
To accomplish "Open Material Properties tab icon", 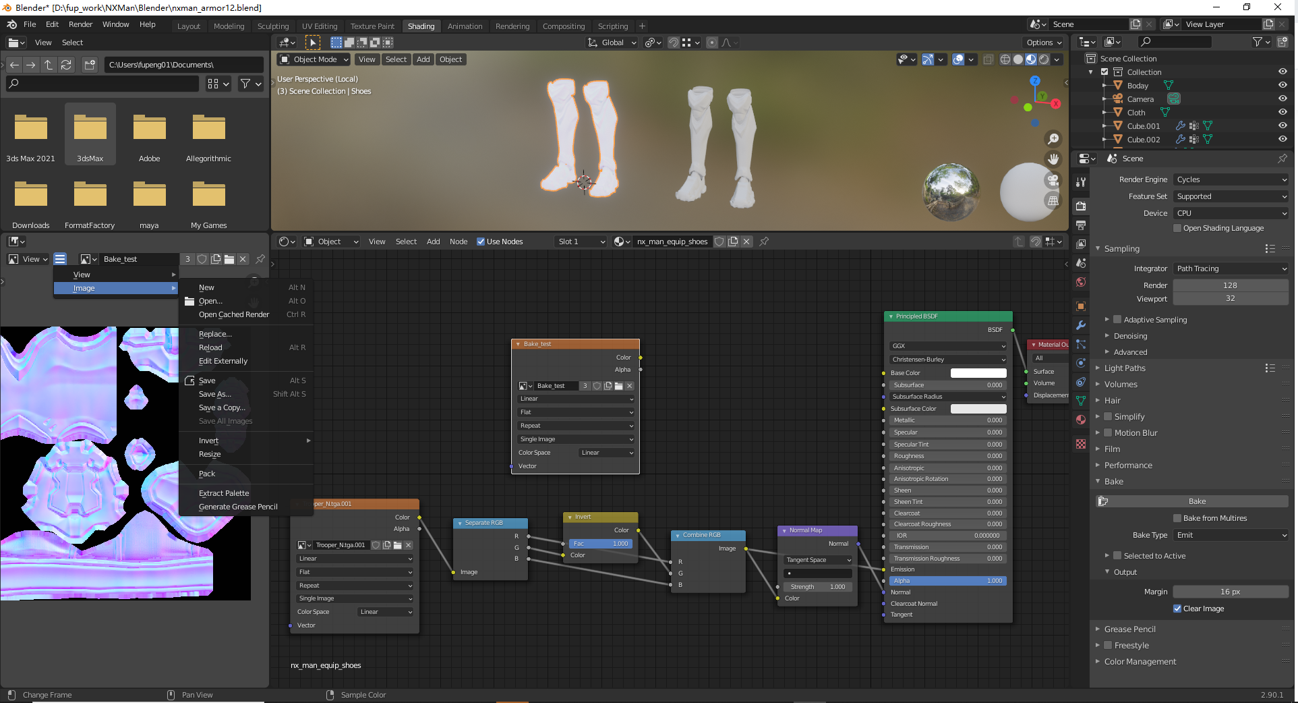I will click(1081, 420).
